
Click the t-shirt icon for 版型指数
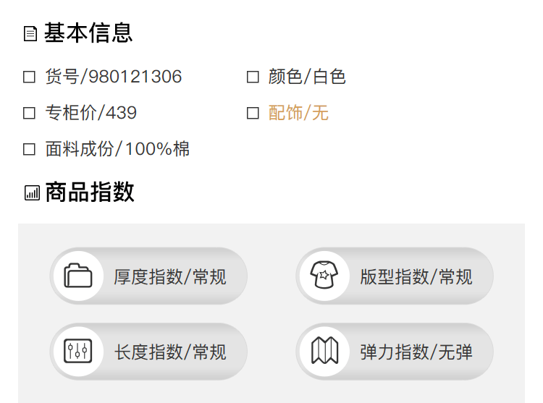coord(324,276)
